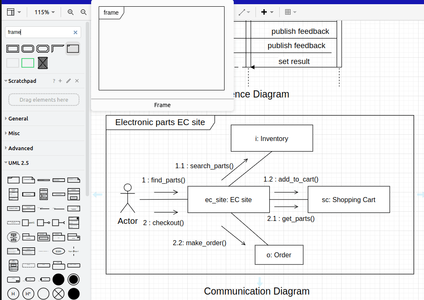Select the i: Inventory box
This screenshot has height=300, width=424.
(272, 138)
